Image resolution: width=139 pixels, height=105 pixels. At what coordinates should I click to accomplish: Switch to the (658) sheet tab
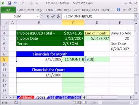click(53, 97)
